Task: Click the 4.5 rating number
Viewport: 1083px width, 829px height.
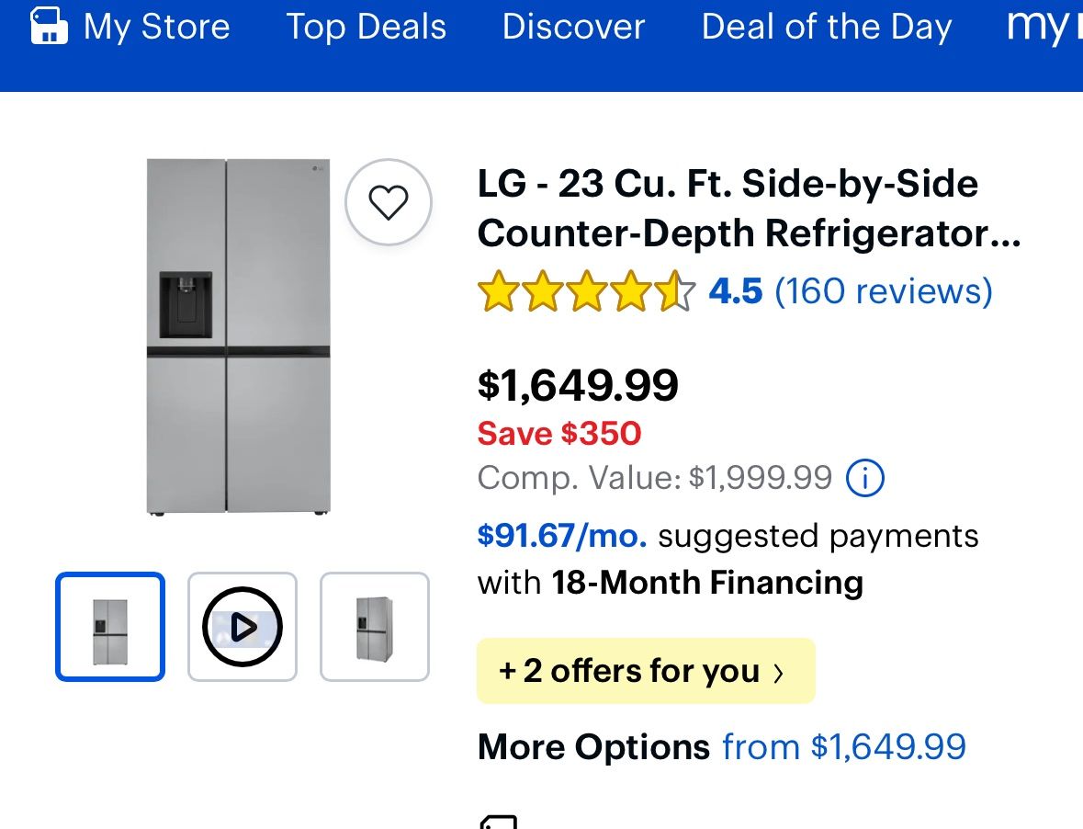Action: pyautogui.click(x=735, y=291)
